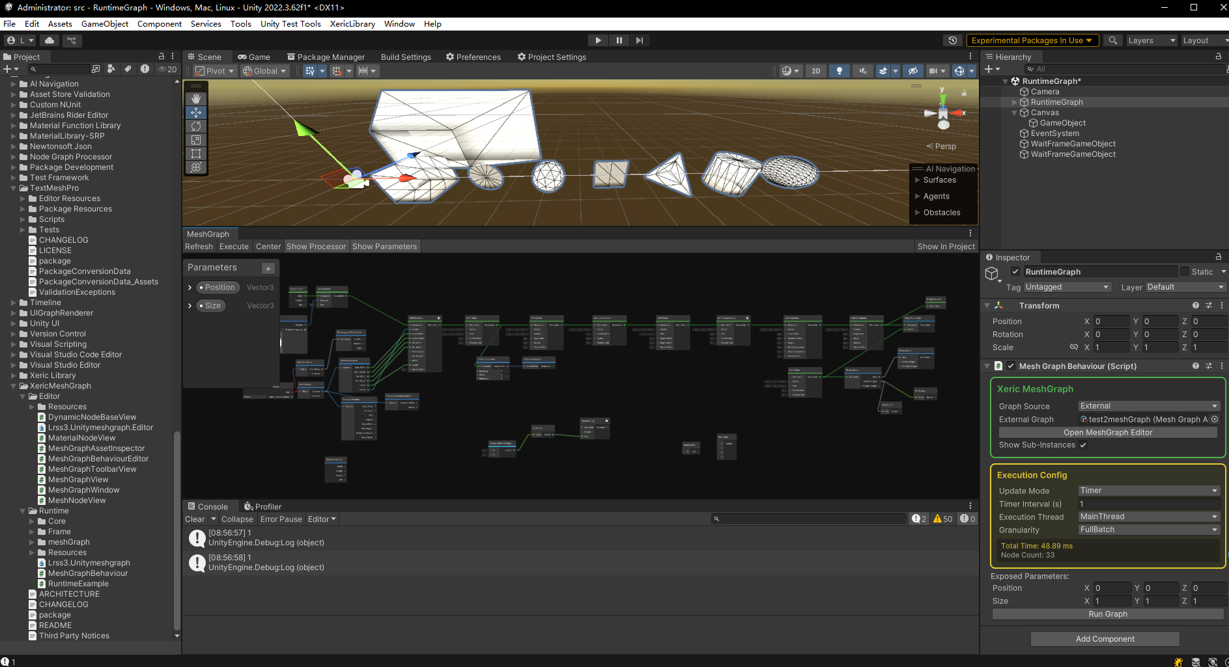Click the Step frame button
1229x667 pixels.
coord(640,40)
